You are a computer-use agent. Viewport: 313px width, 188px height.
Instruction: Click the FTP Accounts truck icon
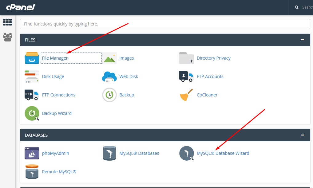[187, 76]
